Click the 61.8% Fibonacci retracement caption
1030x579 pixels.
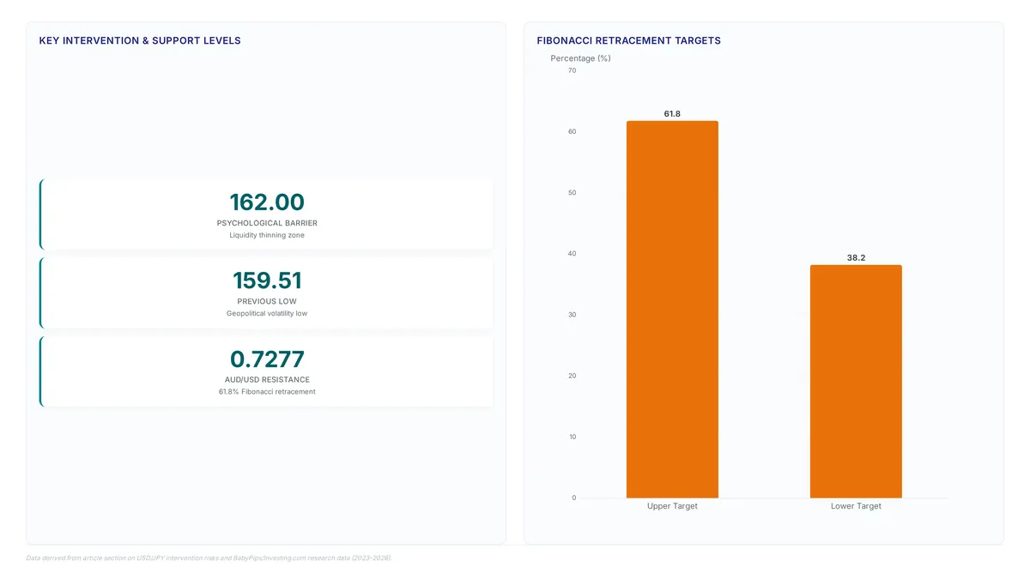coord(267,391)
